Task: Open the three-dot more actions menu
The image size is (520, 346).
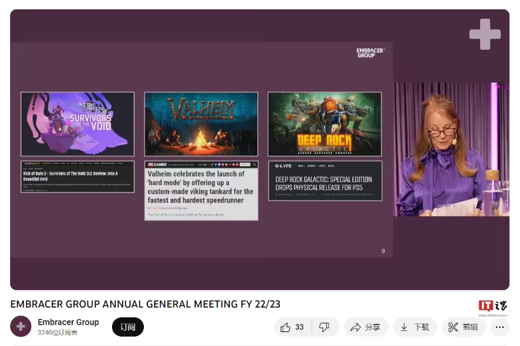Action: [x=499, y=327]
